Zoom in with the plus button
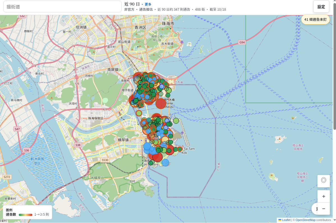 pyautogui.click(x=324, y=196)
